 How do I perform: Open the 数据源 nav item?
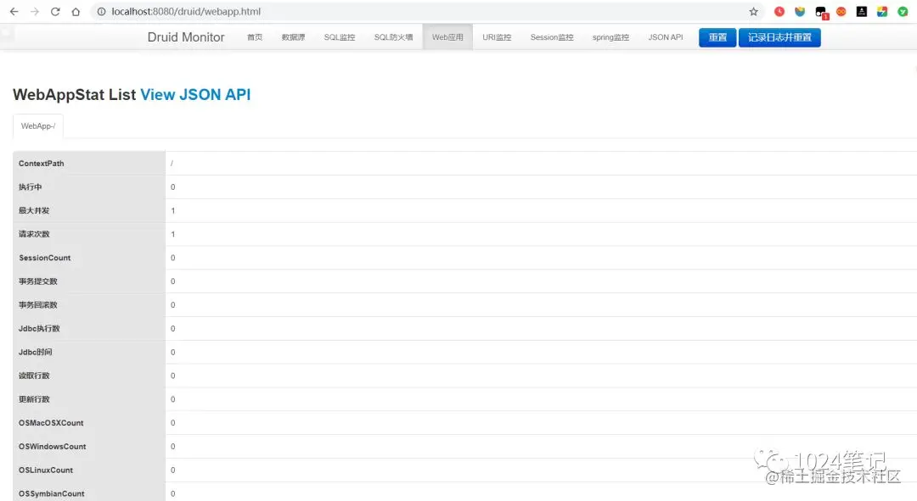pos(293,37)
